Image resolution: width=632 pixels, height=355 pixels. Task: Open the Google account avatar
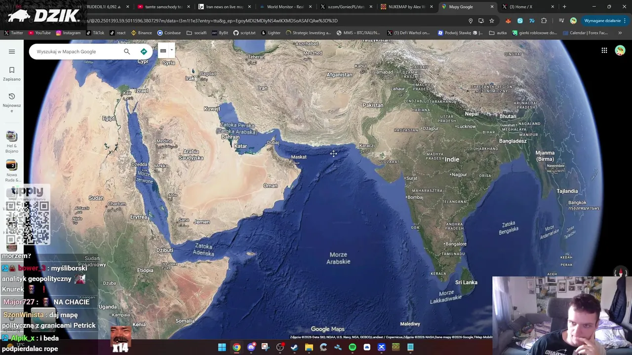(x=620, y=50)
